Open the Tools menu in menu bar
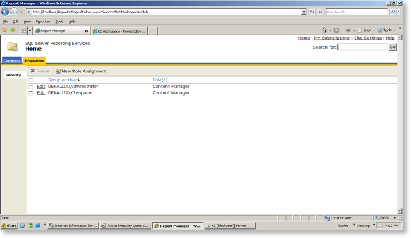This screenshot has width=411, height=238. click(x=60, y=22)
